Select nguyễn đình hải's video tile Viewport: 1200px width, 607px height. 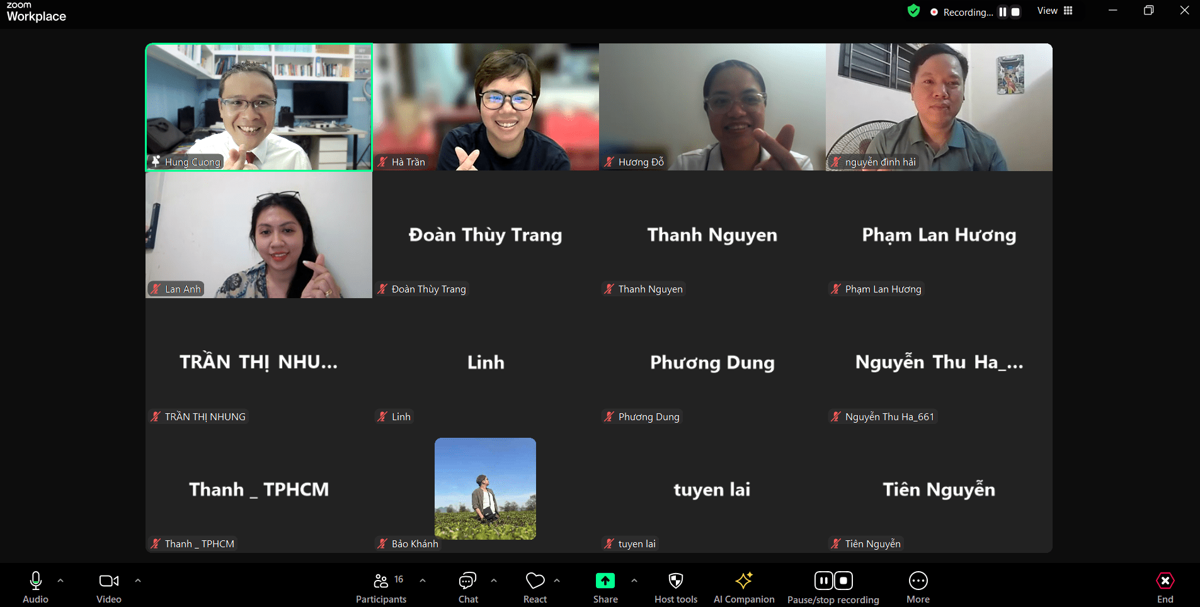(x=939, y=107)
